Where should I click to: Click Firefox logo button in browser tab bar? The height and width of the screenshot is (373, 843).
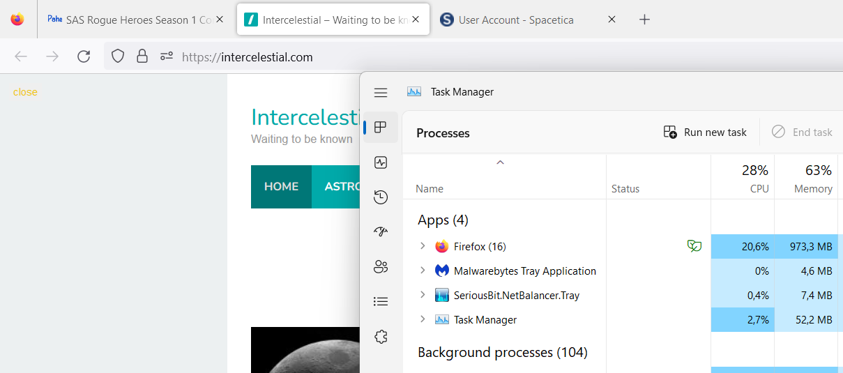[x=17, y=20]
